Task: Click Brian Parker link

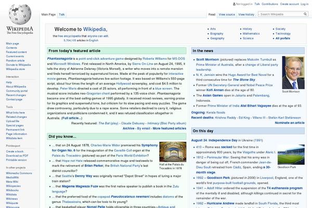Action: click(x=94, y=165)
